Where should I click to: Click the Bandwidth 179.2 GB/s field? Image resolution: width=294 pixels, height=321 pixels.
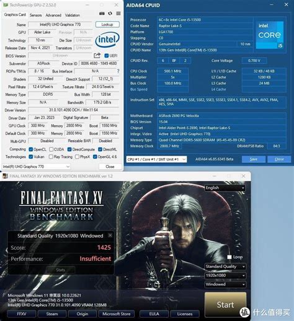coord(102,102)
